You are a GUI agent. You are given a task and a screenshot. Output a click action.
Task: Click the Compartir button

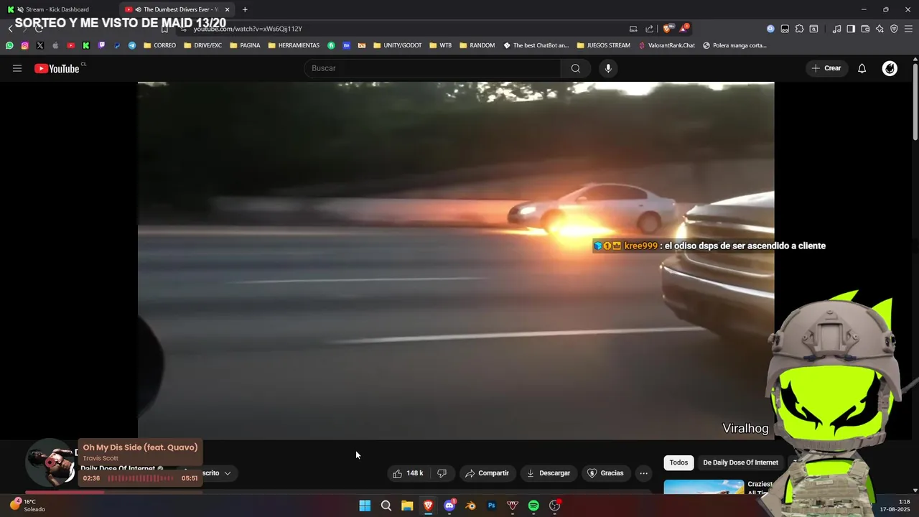coord(488,473)
